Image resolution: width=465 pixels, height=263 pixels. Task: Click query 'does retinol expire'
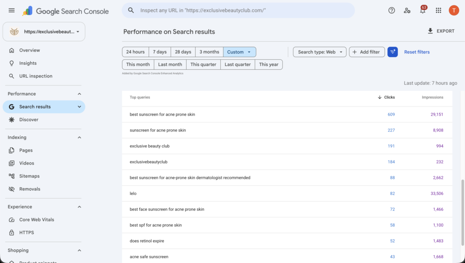[147, 241]
